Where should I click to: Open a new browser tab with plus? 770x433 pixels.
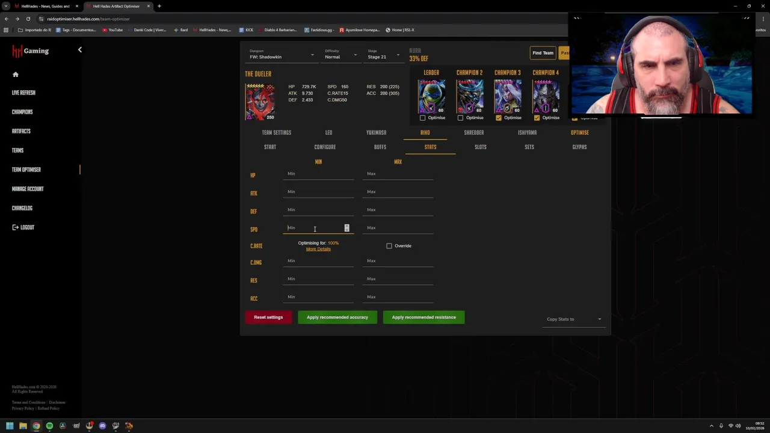[x=159, y=6]
